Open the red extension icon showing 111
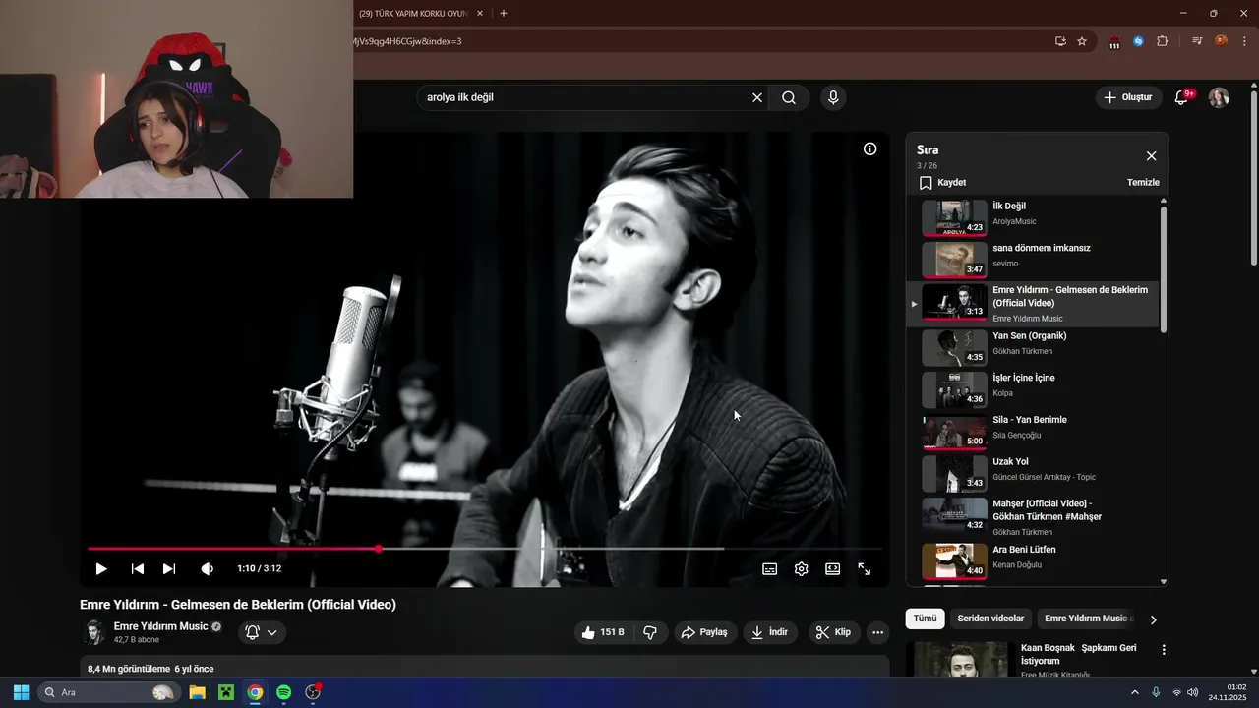The image size is (1259, 708). (x=1114, y=42)
